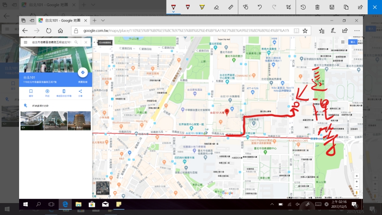Open directions with the blue diamond button
382x215 pixels.
(x=83, y=73)
